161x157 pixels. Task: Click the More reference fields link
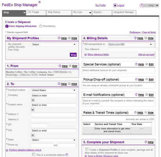98,55
